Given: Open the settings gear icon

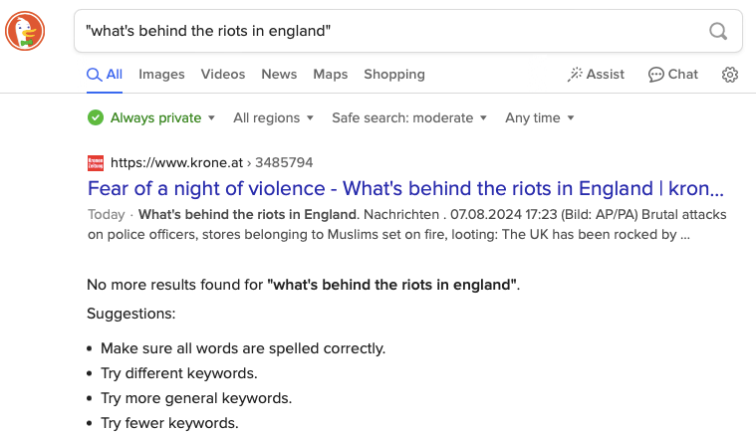Looking at the screenshot, I should click(730, 75).
